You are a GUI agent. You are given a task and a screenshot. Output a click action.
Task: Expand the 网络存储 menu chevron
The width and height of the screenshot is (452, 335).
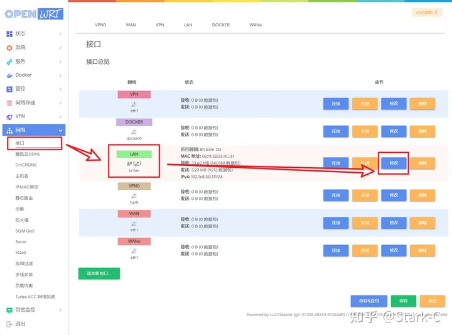pos(60,102)
